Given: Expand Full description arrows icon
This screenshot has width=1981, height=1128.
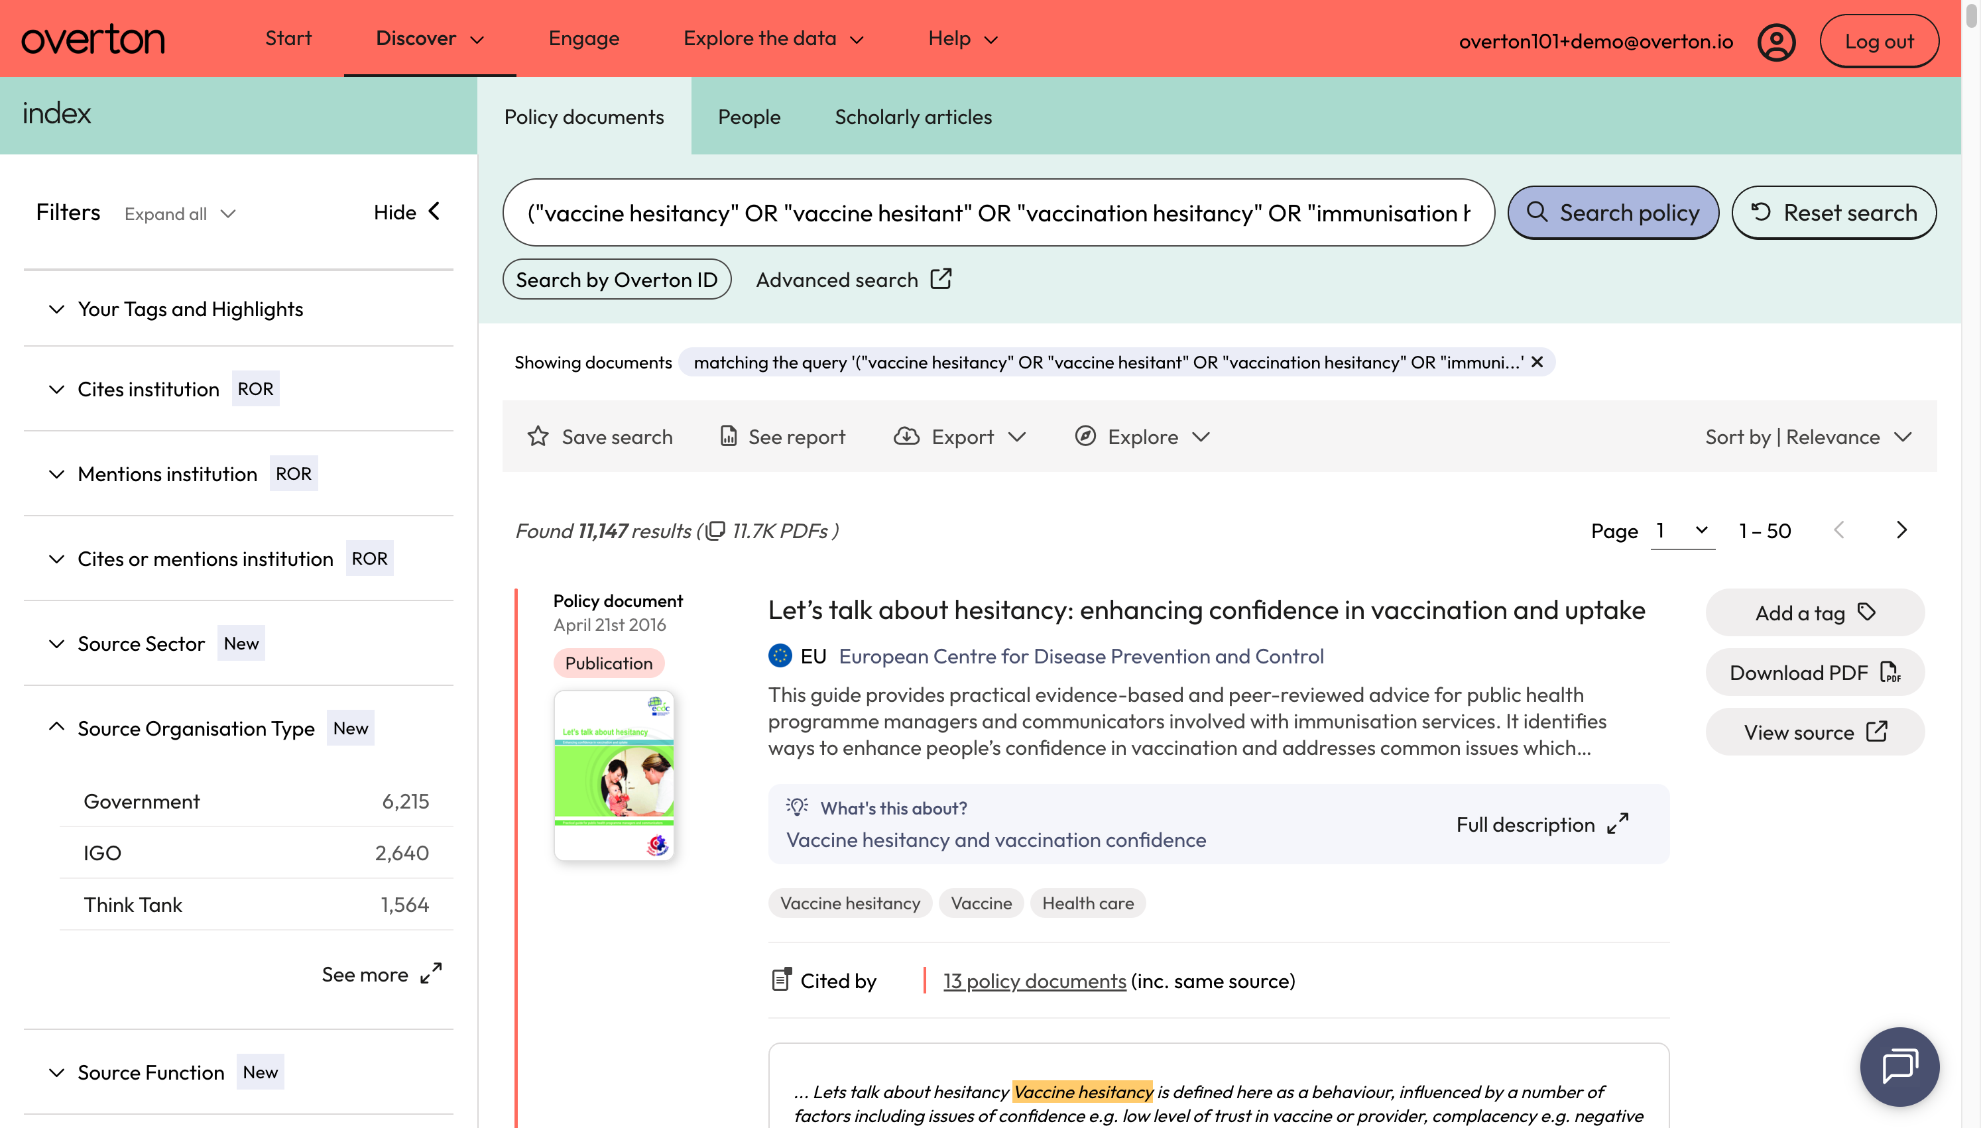Looking at the screenshot, I should tap(1618, 824).
